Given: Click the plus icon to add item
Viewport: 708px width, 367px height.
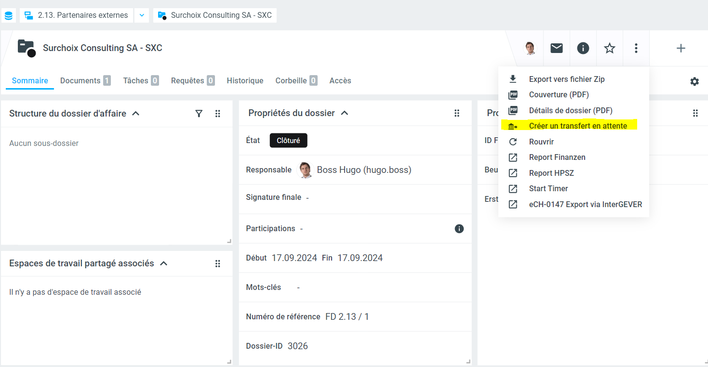Looking at the screenshot, I should click(681, 48).
